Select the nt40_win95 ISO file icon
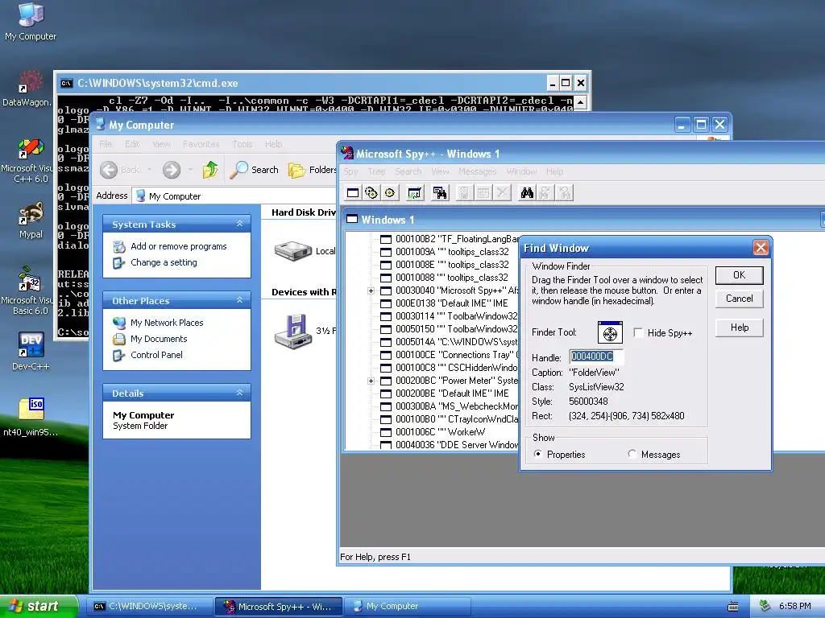 click(x=31, y=418)
